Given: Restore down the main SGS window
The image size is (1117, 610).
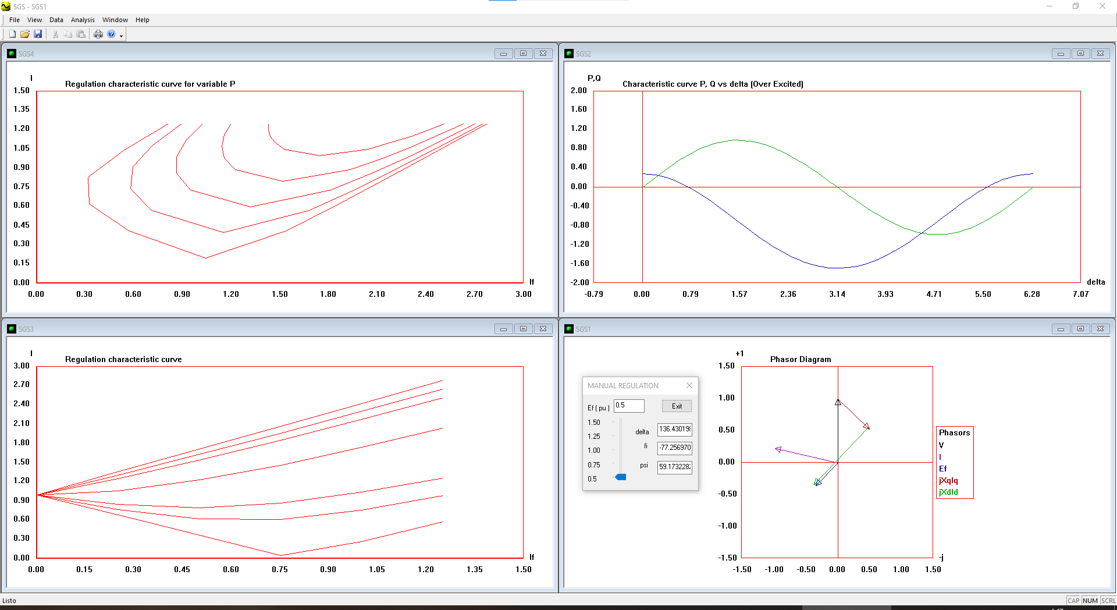Looking at the screenshot, I should pyautogui.click(x=1076, y=6).
